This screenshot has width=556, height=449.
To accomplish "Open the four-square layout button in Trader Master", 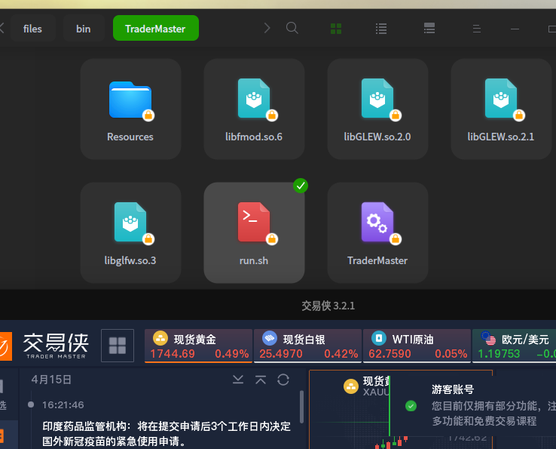I will click(118, 346).
